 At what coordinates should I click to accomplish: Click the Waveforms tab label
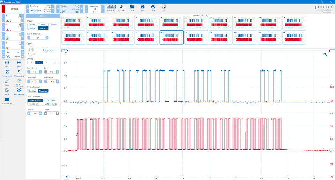[x=198, y=15]
